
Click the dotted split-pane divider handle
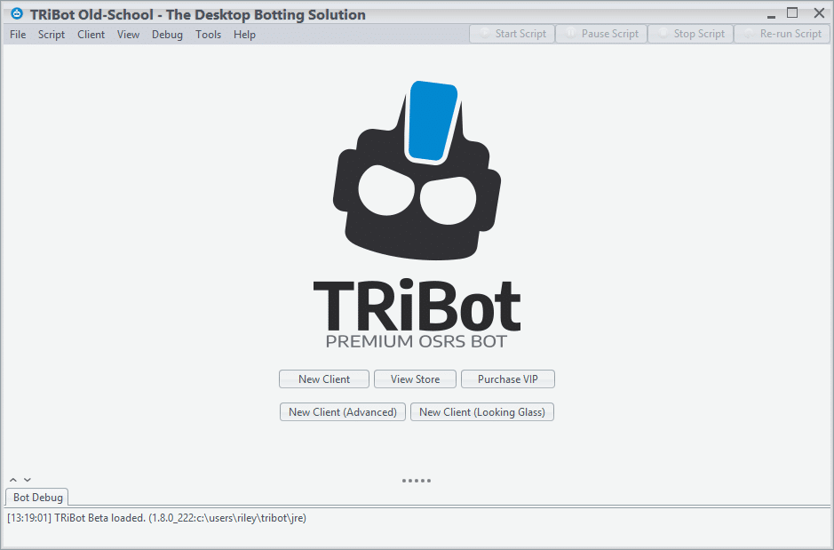(x=417, y=481)
